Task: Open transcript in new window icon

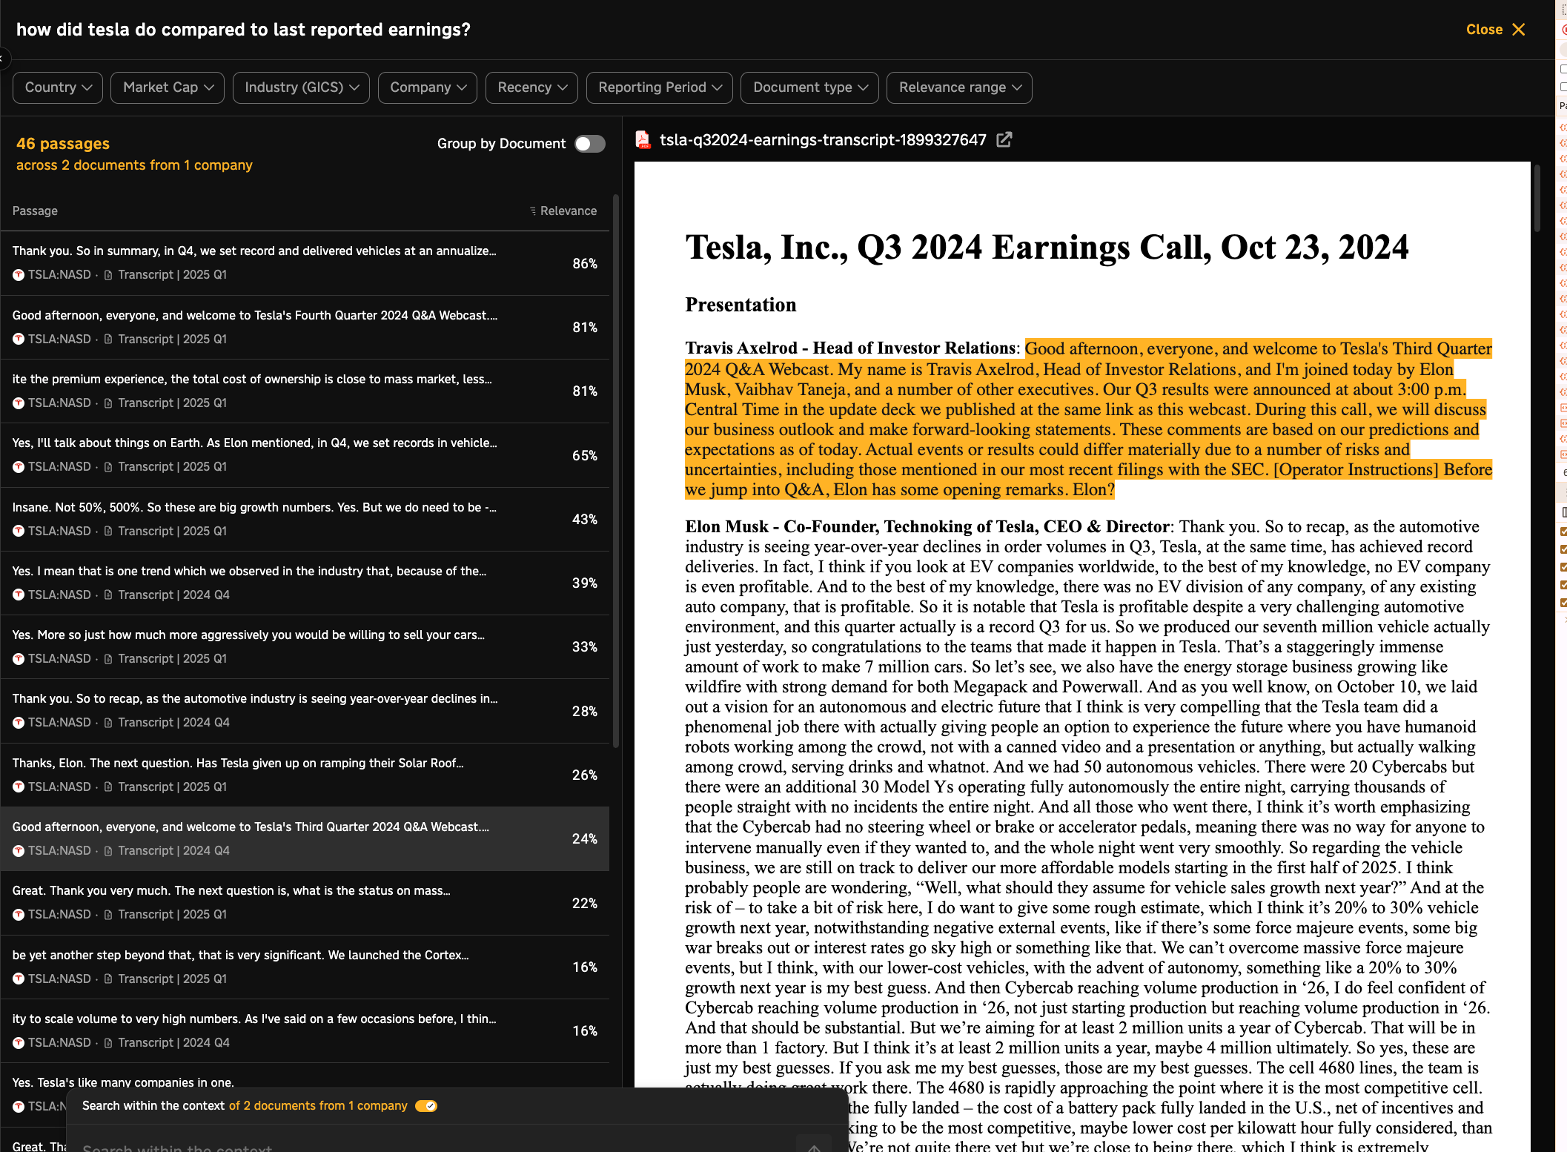Action: (x=1004, y=140)
